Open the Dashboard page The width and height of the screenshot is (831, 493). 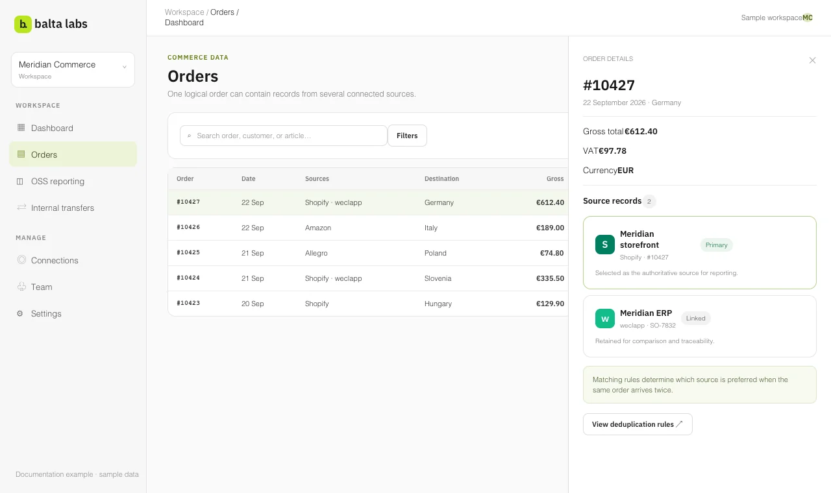(73, 128)
